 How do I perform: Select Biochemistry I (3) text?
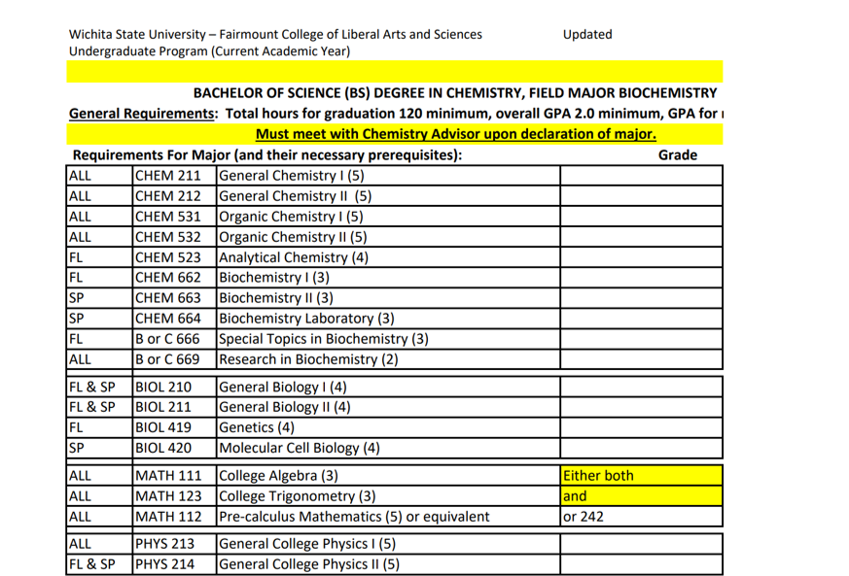[274, 278]
